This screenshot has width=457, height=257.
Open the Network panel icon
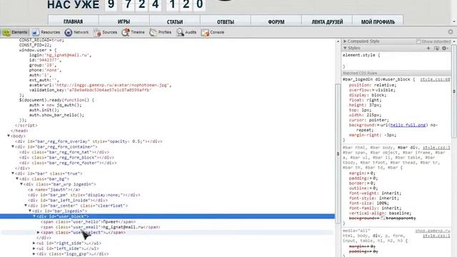click(69, 32)
